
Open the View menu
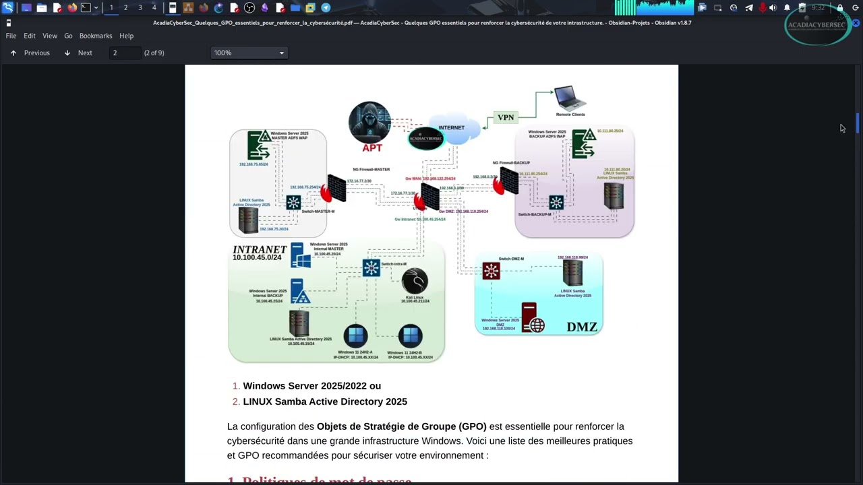50,36
